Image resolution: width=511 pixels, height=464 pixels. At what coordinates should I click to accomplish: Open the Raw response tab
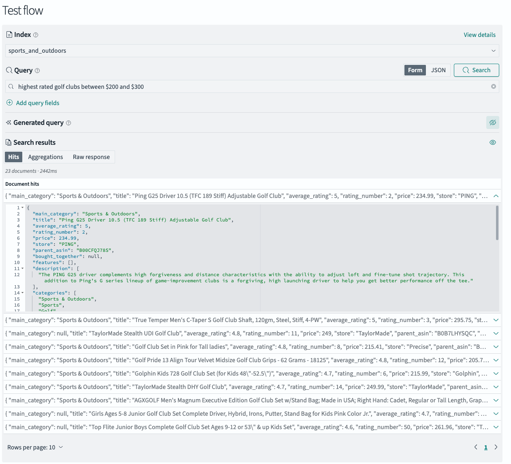(x=91, y=157)
